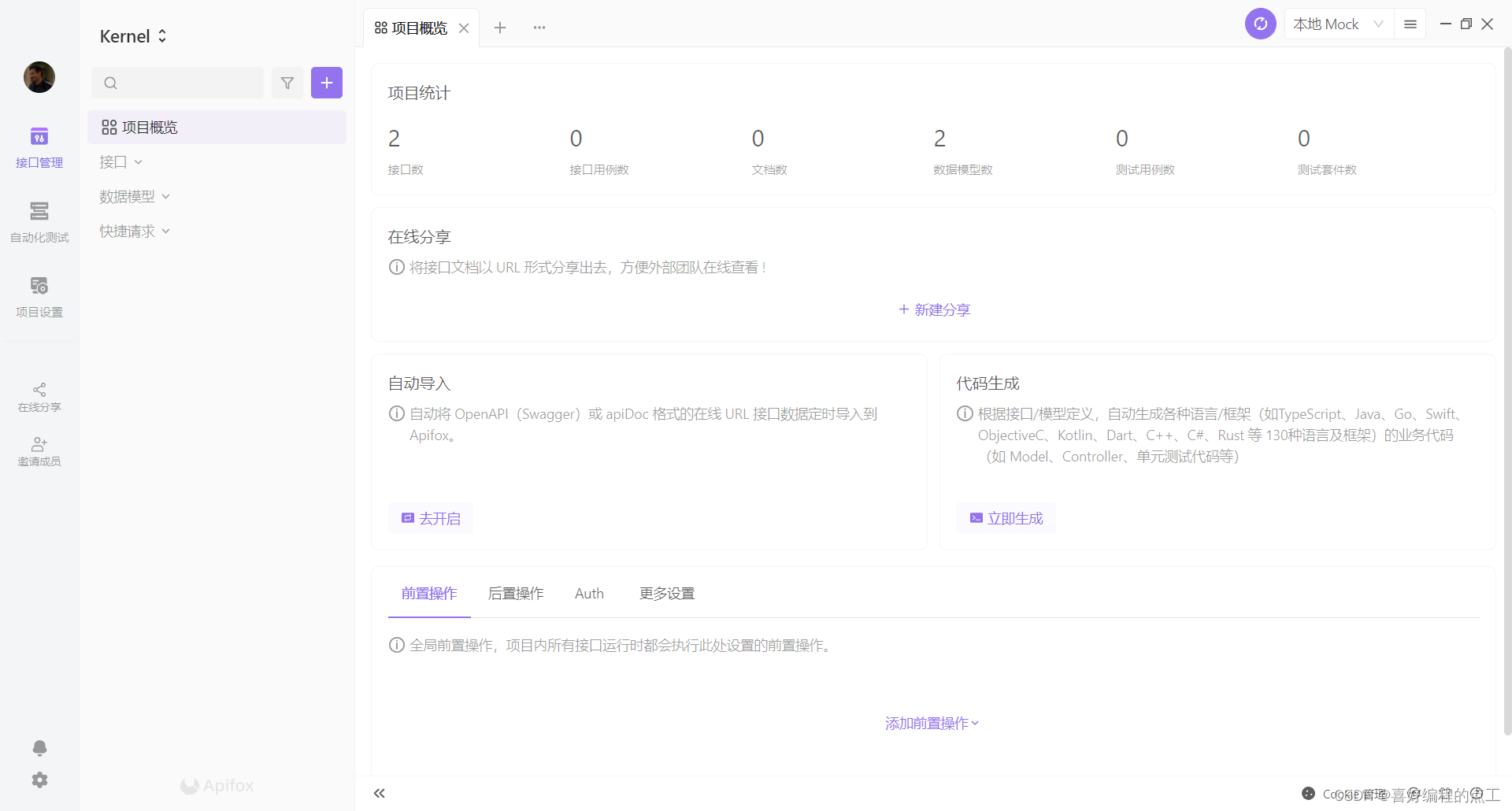Click the 测试套件数 statistic
This screenshot has width=1512, height=811.
[x=1327, y=152]
